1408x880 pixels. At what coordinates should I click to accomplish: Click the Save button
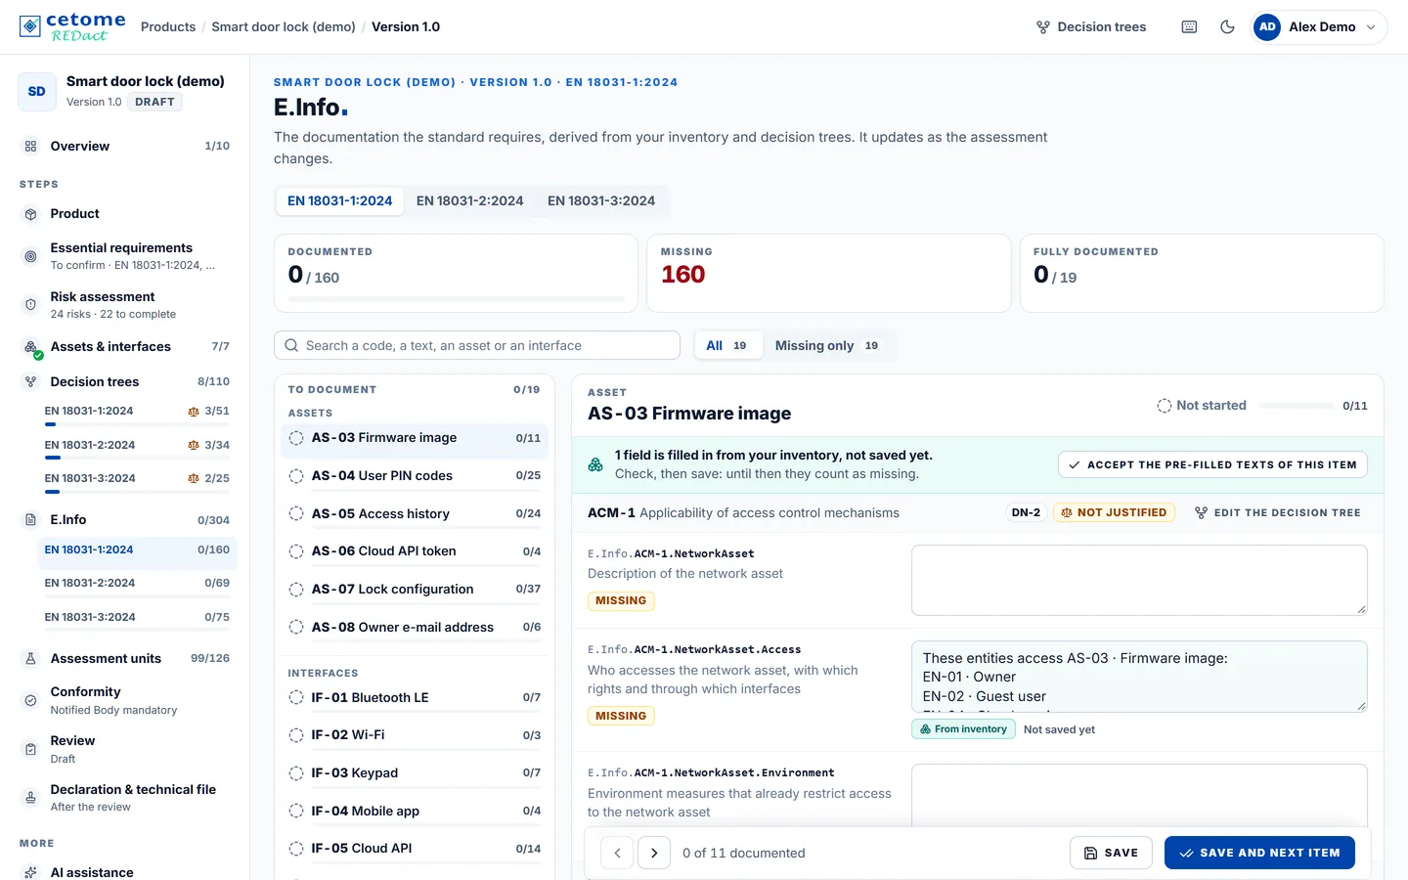1111,853
